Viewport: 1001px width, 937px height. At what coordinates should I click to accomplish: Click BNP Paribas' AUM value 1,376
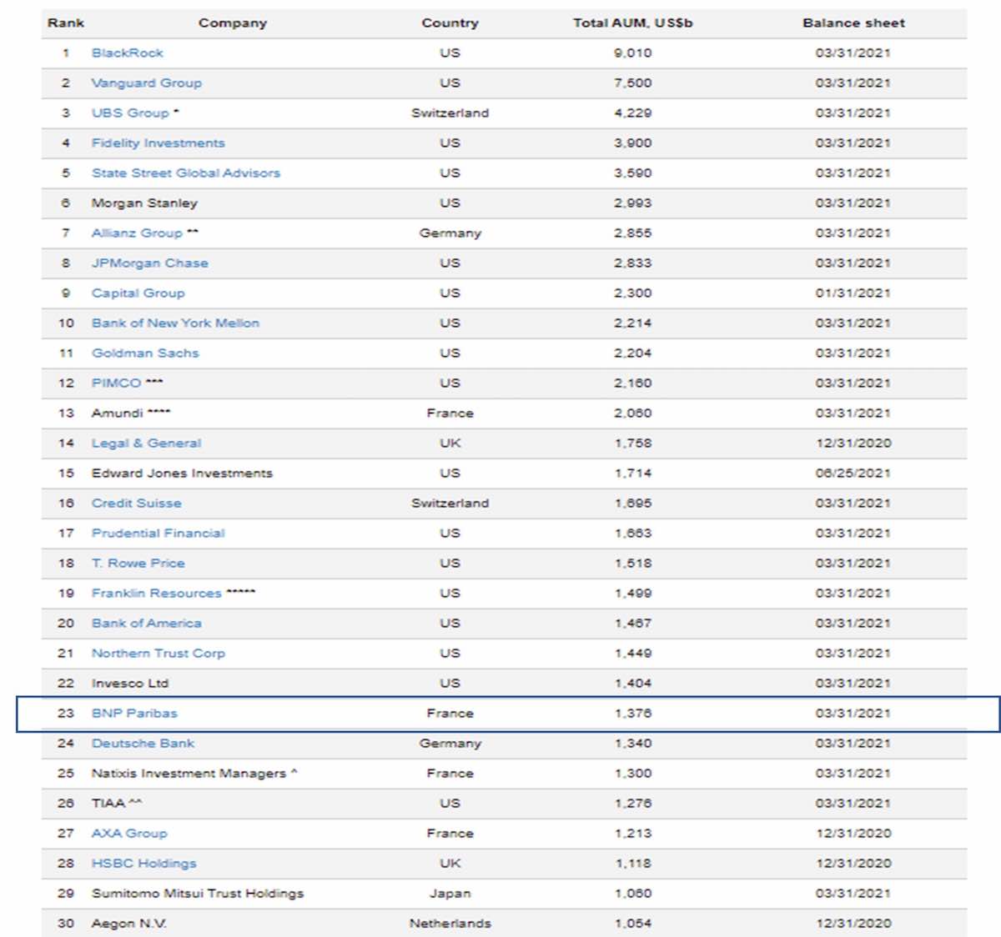pos(633,713)
